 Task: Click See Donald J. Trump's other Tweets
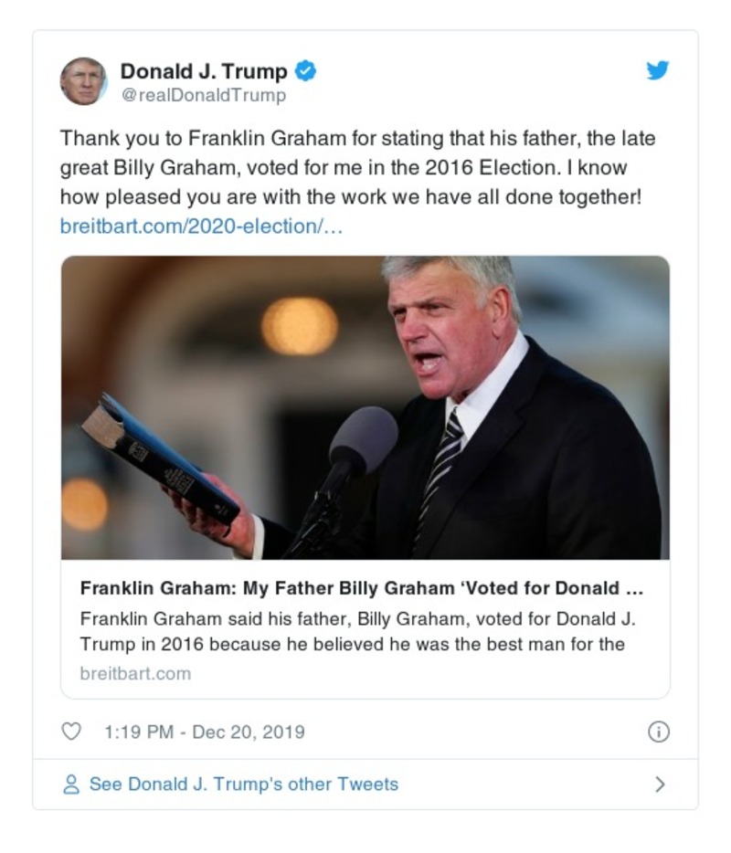242,784
